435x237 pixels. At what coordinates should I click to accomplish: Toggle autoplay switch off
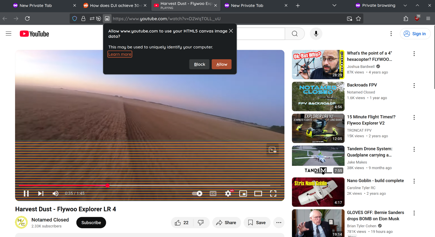click(x=197, y=193)
